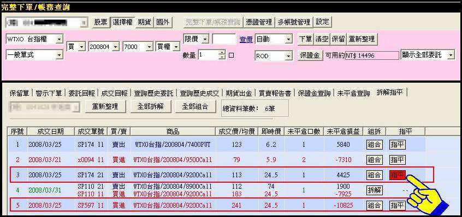Expand the account selector dropdown
The height and width of the screenshot is (217, 462).
coord(84,23)
